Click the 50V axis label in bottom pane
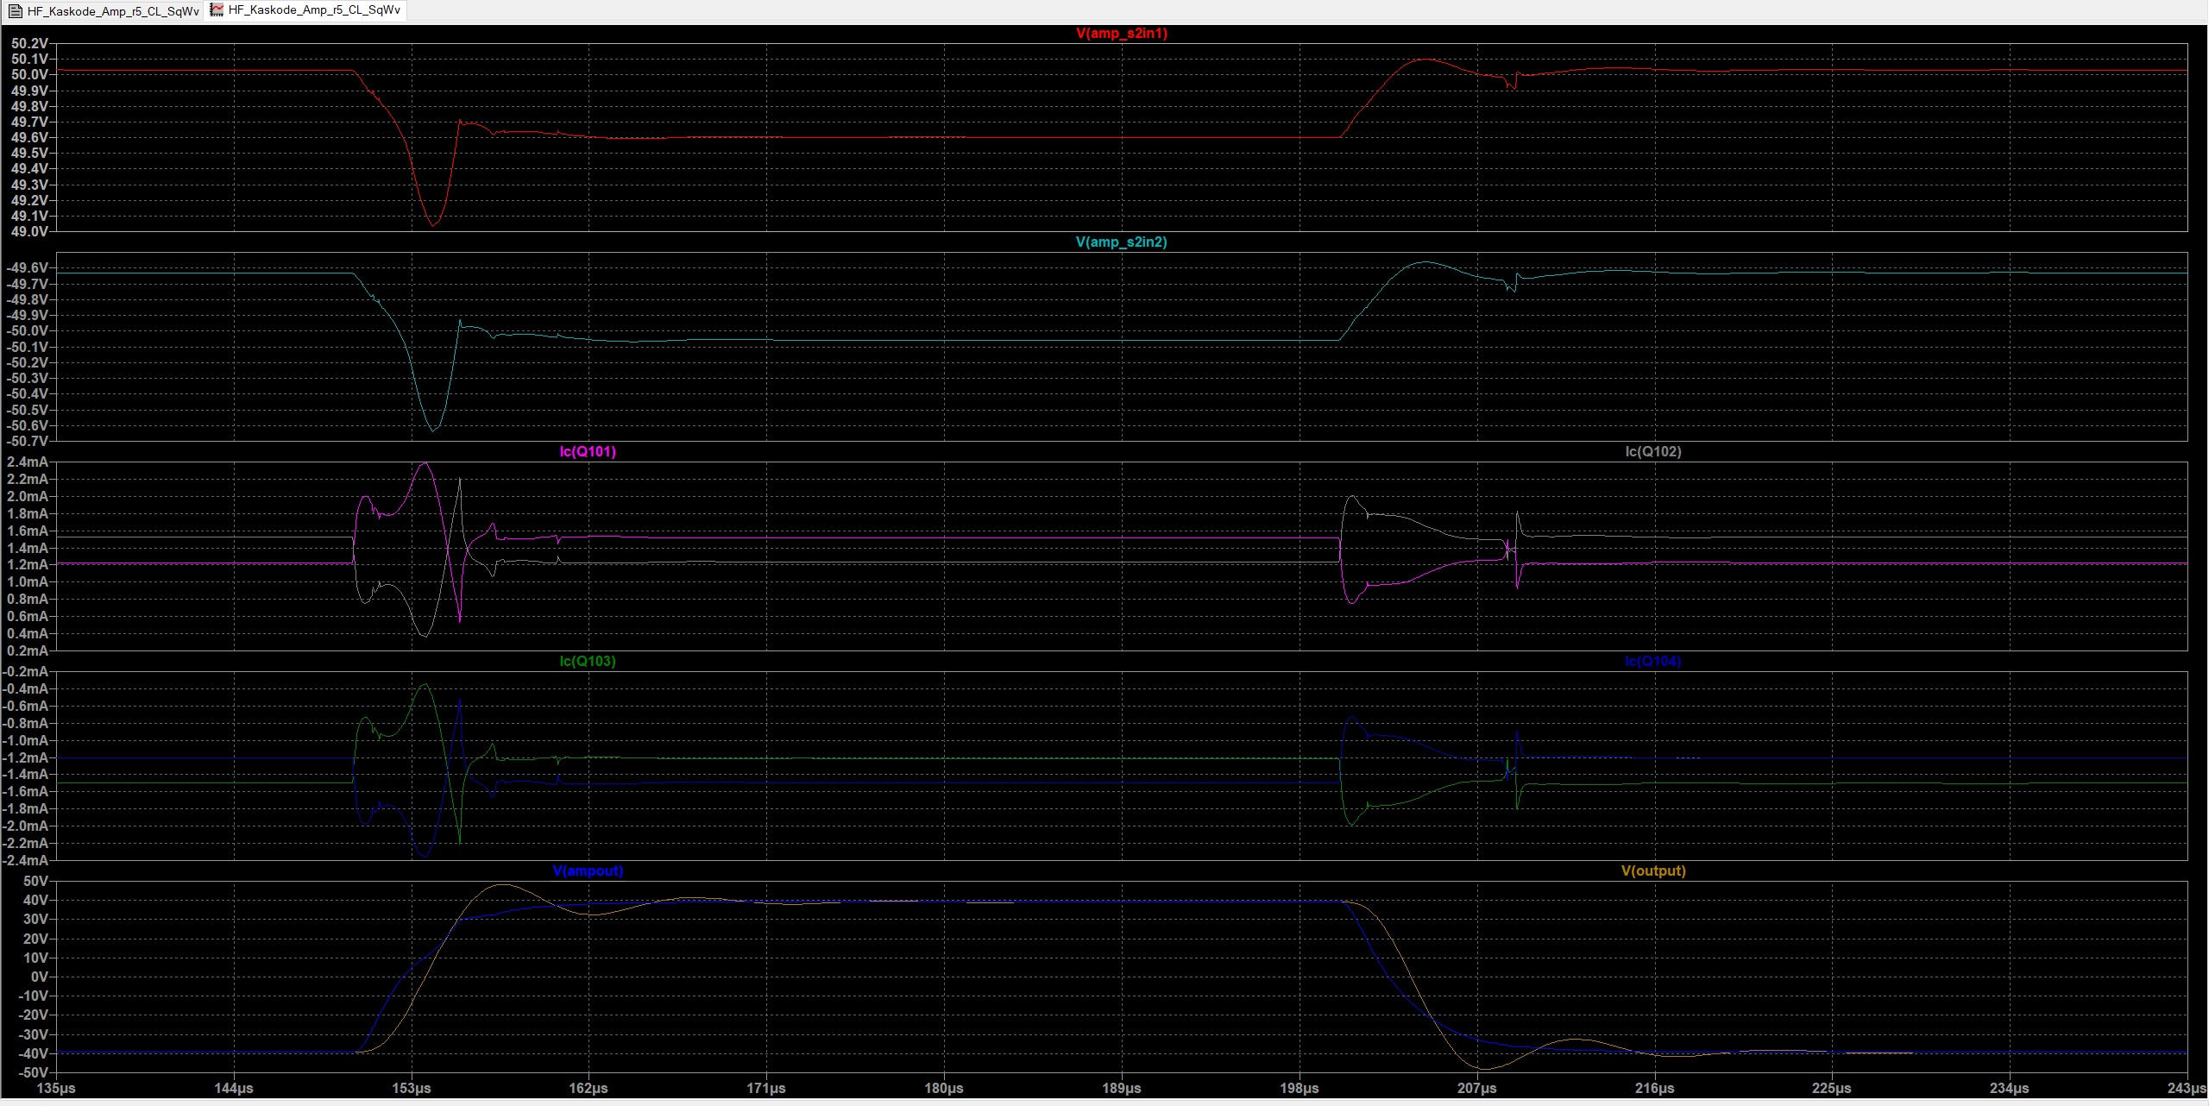Viewport: 2209px width, 1106px height. (x=35, y=881)
